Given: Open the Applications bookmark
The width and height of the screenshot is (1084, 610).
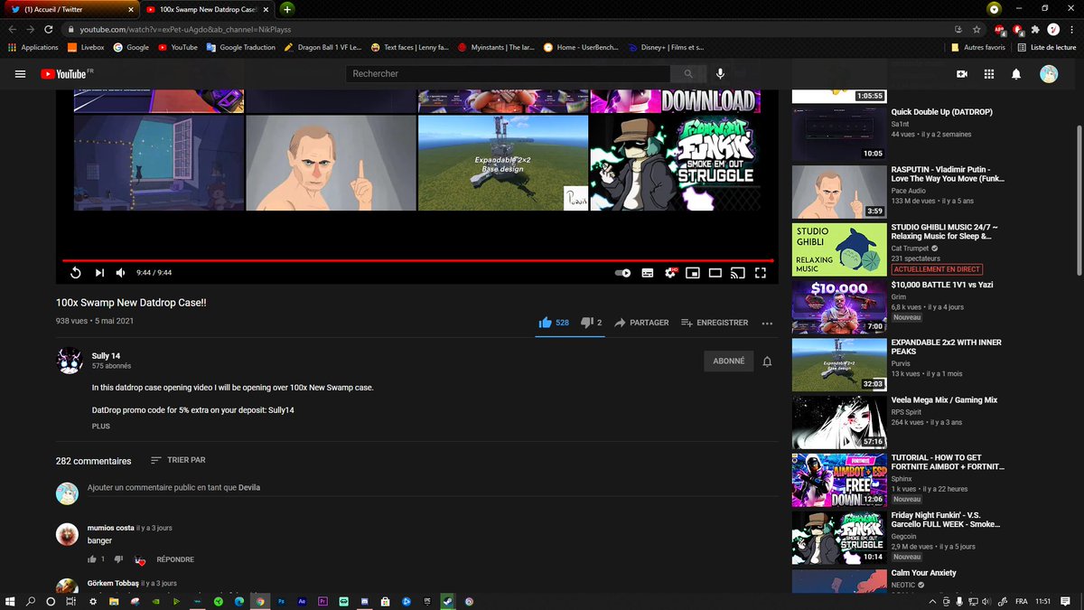Looking at the screenshot, I should [x=33, y=47].
